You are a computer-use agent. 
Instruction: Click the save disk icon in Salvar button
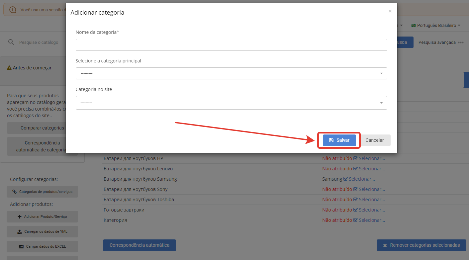point(331,140)
